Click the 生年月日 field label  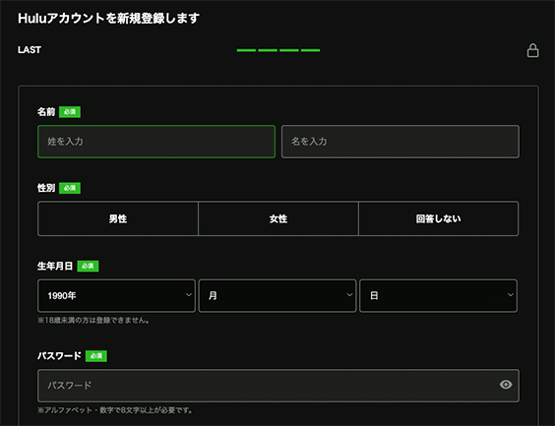coord(55,266)
